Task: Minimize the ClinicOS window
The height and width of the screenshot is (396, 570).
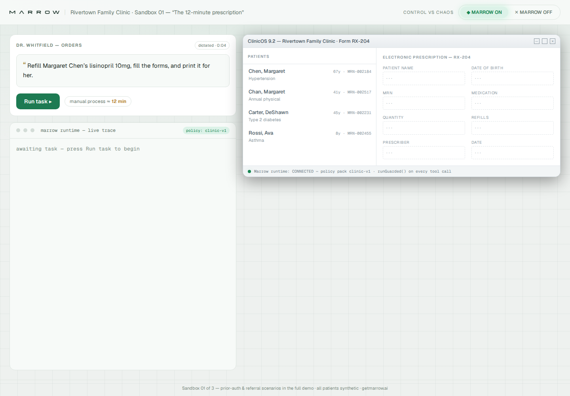Action: (x=537, y=41)
